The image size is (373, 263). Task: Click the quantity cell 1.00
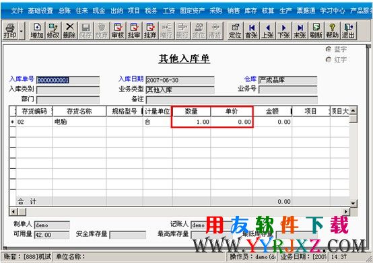click(x=191, y=122)
